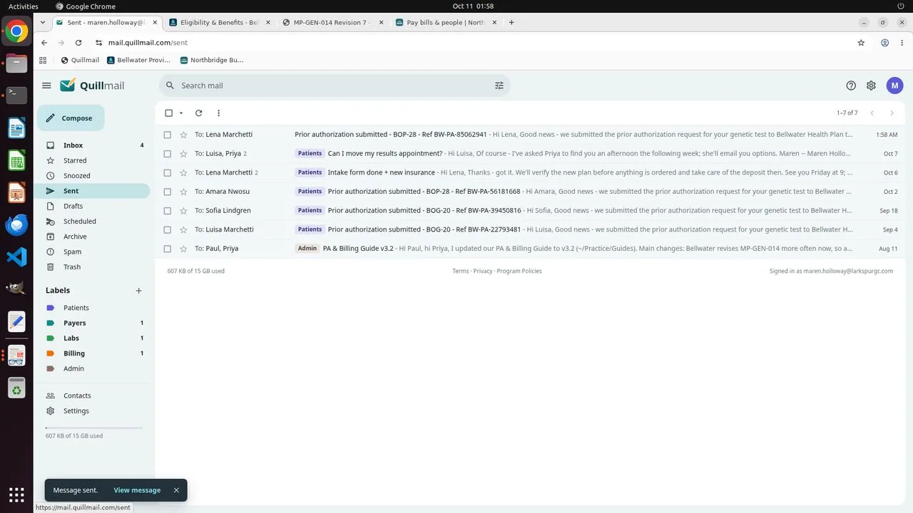913x513 pixels.
Task: Go to newer messages arrow
Action: 872,113
